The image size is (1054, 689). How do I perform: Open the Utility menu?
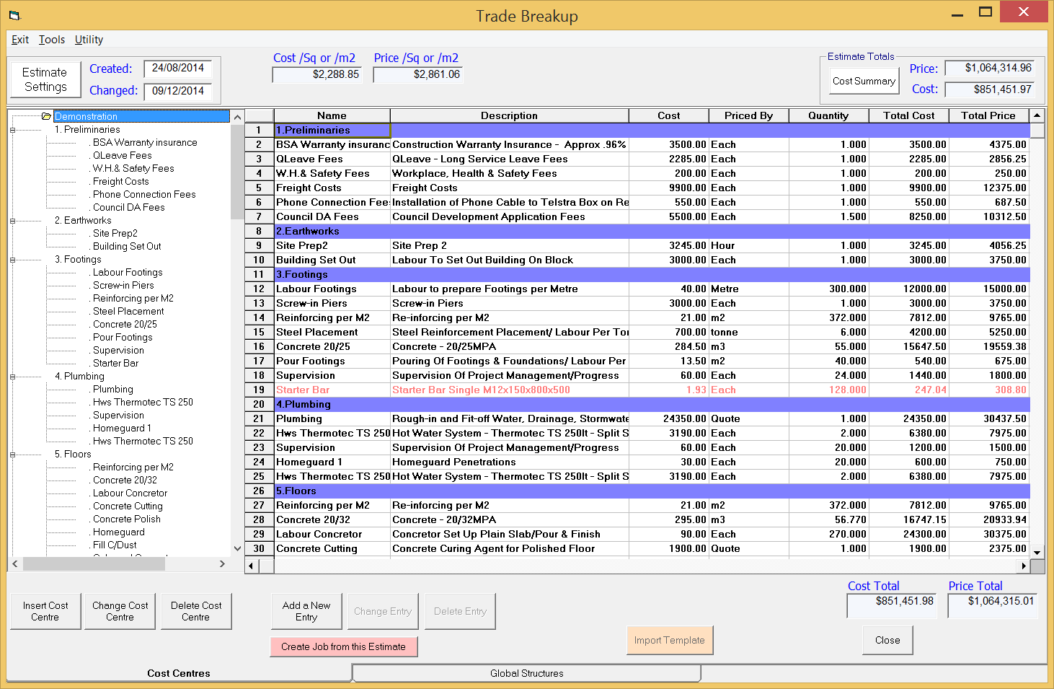tap(89, 40)
